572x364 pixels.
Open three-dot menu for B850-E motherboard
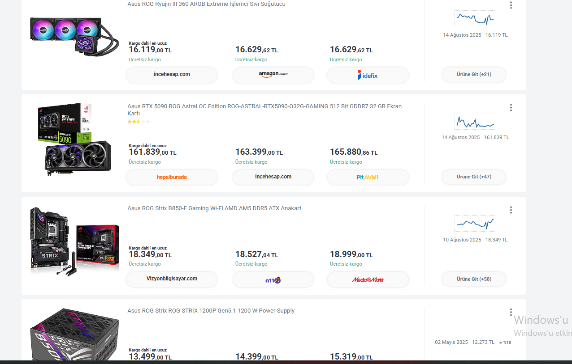pyautogui.click(x=511, y=210)
